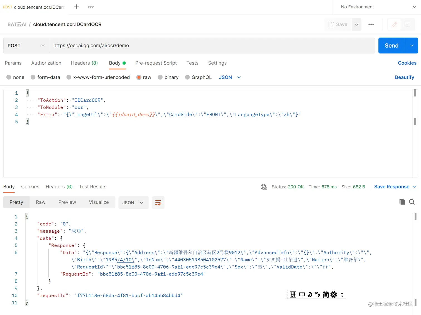Click the Status 200 OK text
The height and width of the screenshot is (315, 421).
288,187
